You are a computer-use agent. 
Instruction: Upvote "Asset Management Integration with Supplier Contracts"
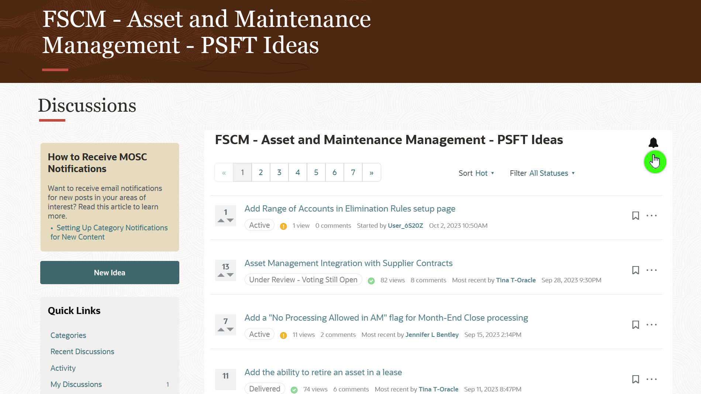point(221,275)
